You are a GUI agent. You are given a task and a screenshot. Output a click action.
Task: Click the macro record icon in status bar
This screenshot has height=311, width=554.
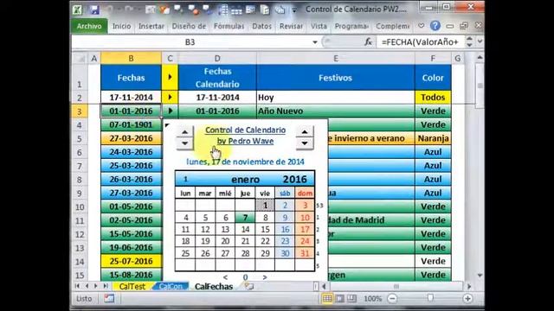coord(109,298)
